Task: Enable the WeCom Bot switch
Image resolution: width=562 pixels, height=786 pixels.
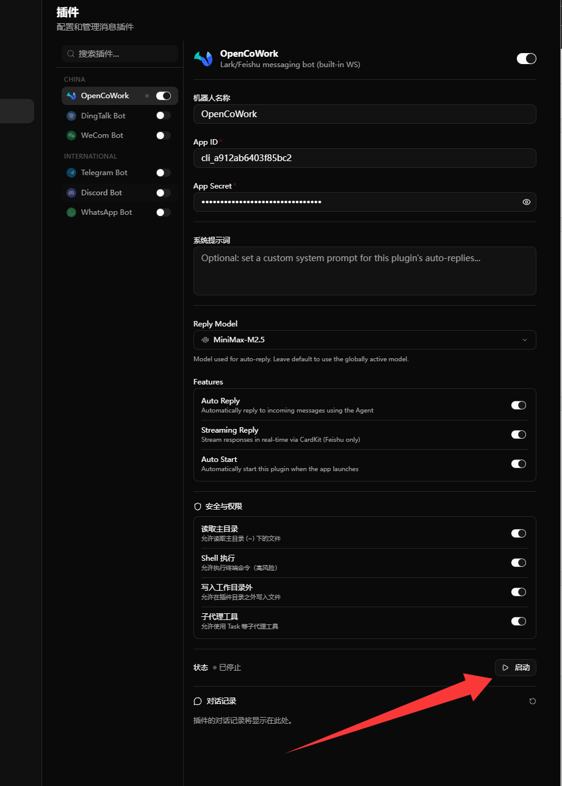Action: click(x=164, y=135)
